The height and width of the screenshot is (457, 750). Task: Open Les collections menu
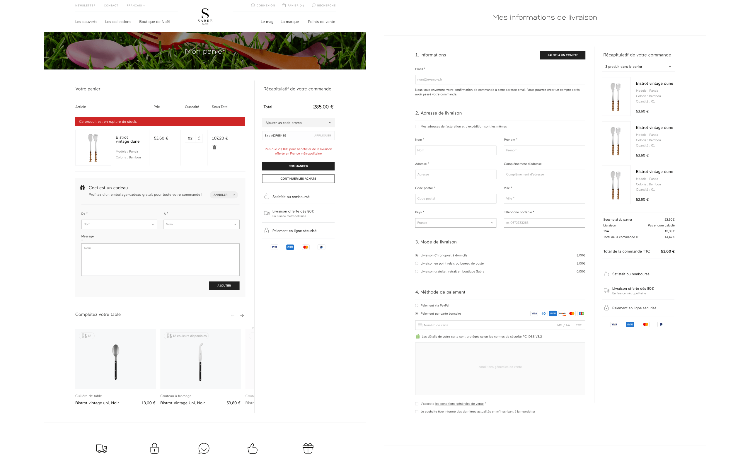118,22
